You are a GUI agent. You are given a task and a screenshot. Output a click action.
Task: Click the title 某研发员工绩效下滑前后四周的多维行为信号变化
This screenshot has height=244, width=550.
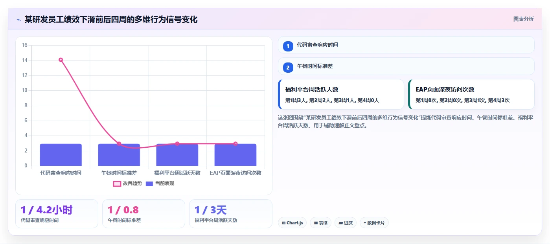click(x=111, y=20)
